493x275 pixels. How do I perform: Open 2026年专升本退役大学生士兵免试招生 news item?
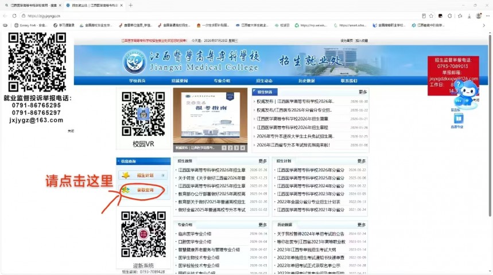coord(295,136)
